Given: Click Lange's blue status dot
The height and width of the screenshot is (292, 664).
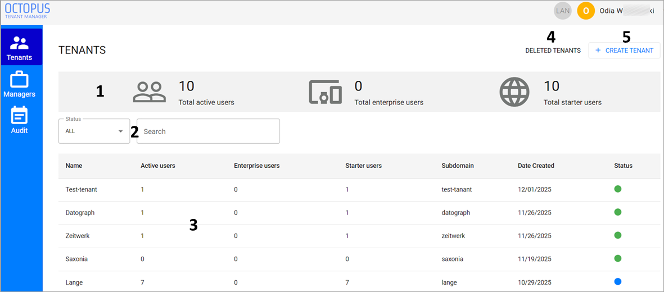Looking at the screenshot, I should pyautogui.click(x=618, y=281).
